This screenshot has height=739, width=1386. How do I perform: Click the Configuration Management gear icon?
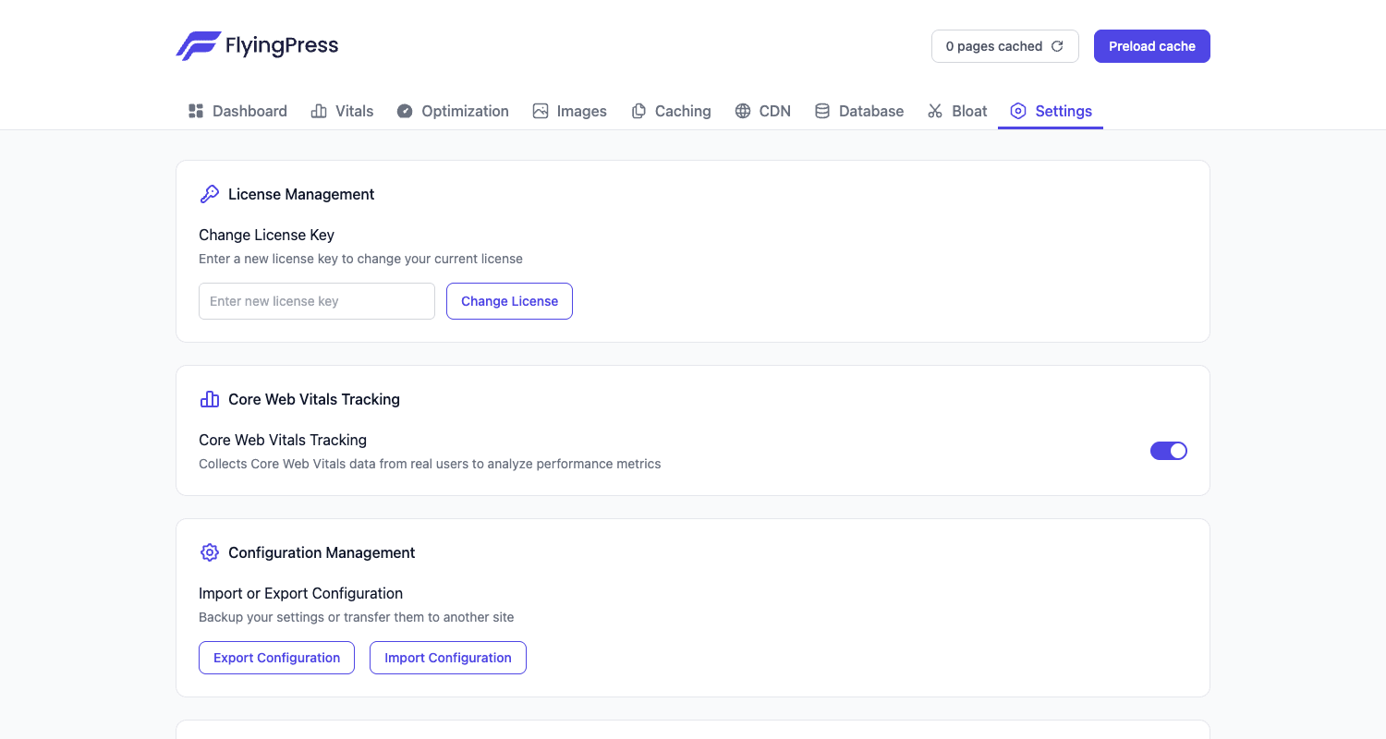[210, 552]
